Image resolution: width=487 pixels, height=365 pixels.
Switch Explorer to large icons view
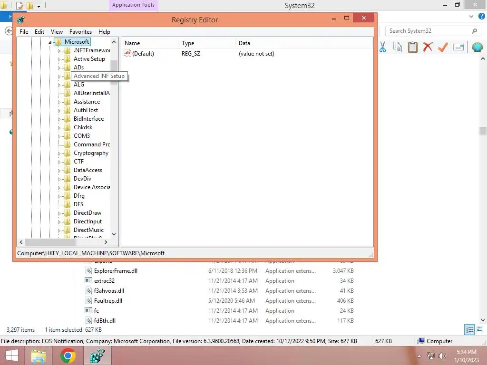(480, 330)
